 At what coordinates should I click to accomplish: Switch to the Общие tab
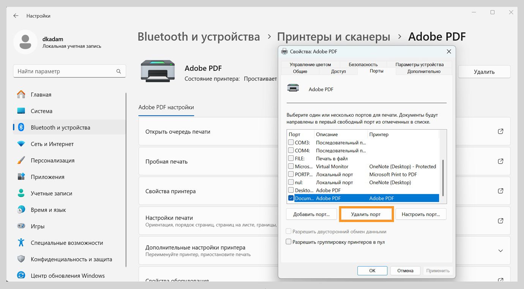(300, 71)
